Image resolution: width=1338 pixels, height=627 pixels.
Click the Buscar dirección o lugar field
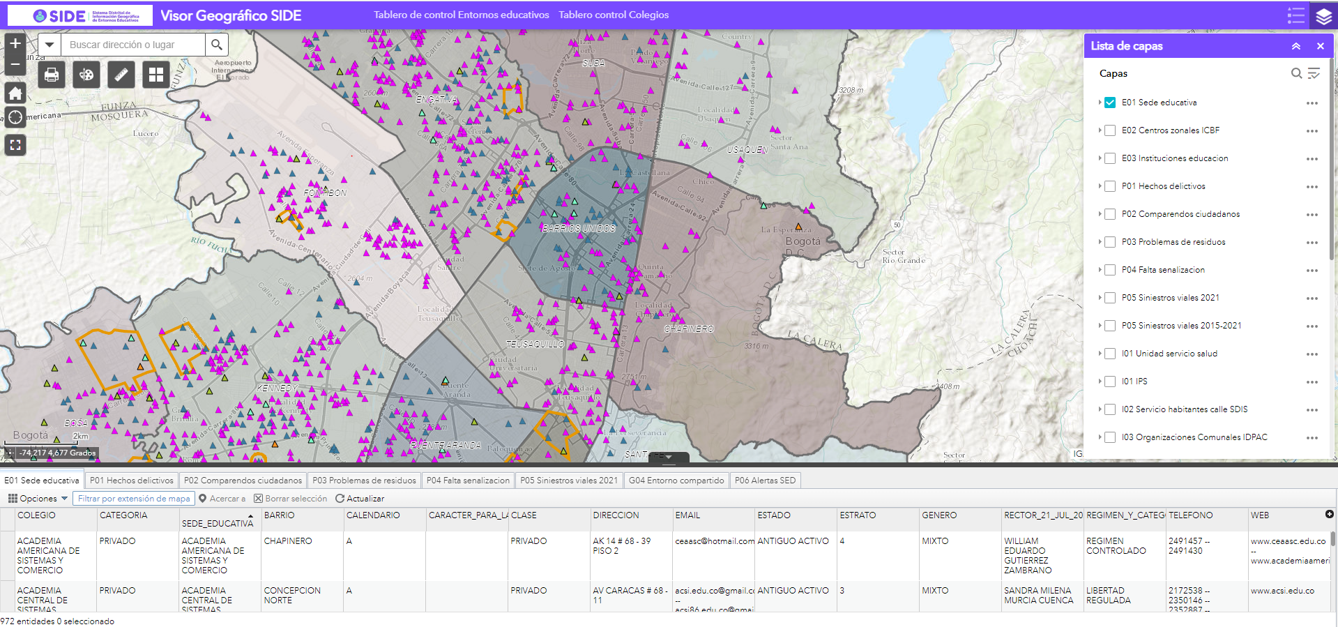(x=133, y=45)
